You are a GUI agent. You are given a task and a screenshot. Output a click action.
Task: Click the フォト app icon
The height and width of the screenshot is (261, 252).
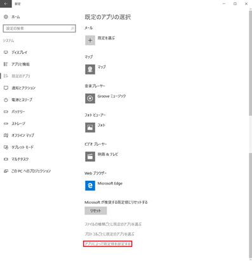(x=90, y=127)
